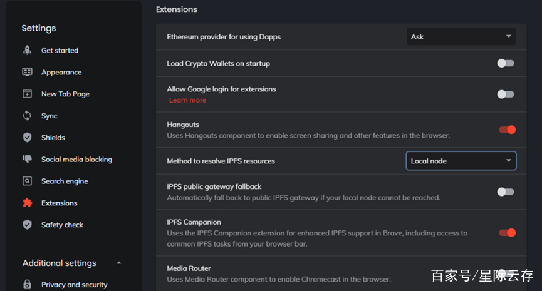Collapse the Additional settings section arrow
542x291 pixels.
[x=119, y=263]
